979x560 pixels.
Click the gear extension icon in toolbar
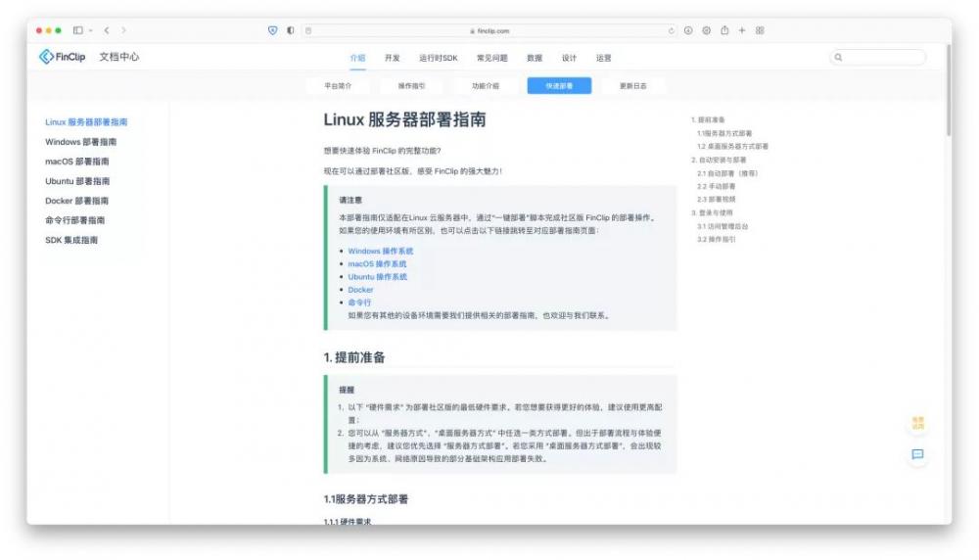tap(706, 30)
